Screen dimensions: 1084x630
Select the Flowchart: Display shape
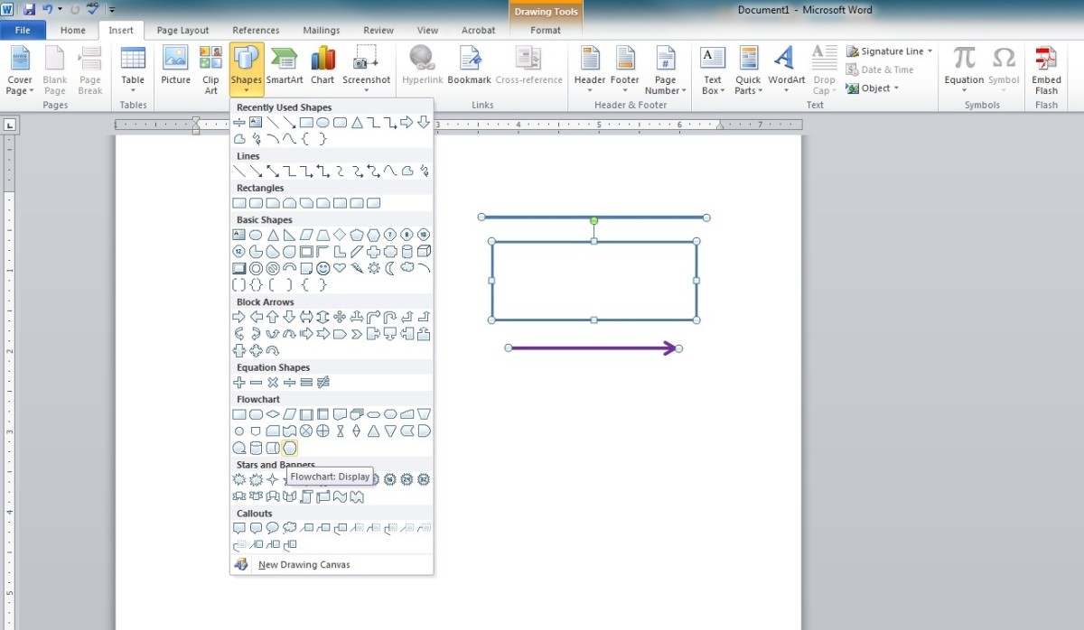click(290, 447)
